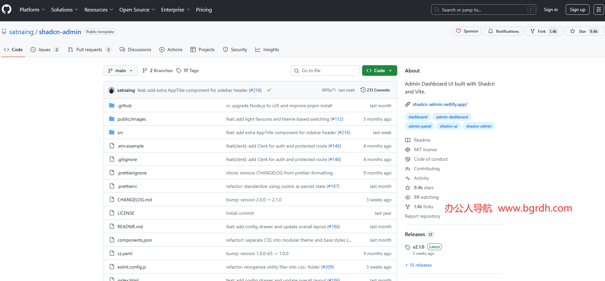The width and height of the screenshot is (605, 281).
Task: Open the public/images folder
Action: 132,119
